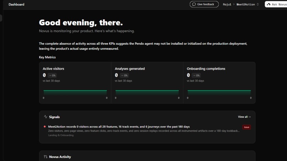287x161 pixels.
Task: Click the Novus logo icon beside Ask Novus
Action: pyautogui.click(x=268, y=4)
